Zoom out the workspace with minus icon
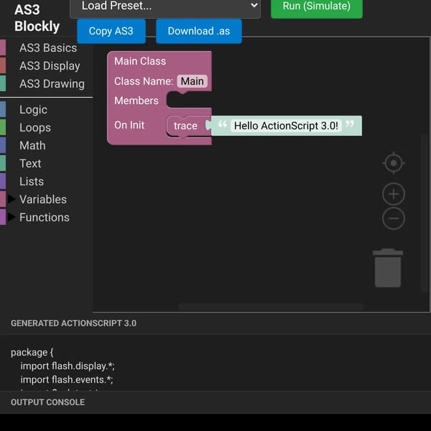 [x=394, y=218]
